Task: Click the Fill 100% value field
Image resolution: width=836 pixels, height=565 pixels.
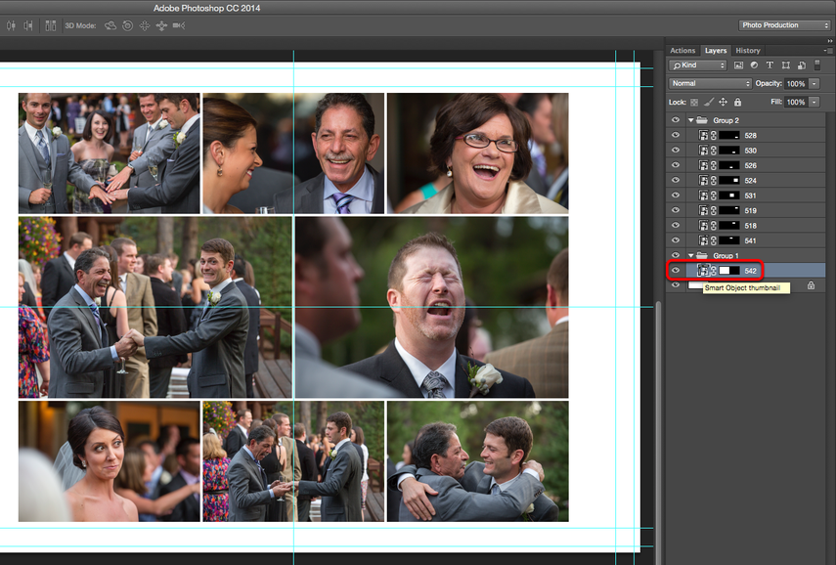Action: [796, 102]
